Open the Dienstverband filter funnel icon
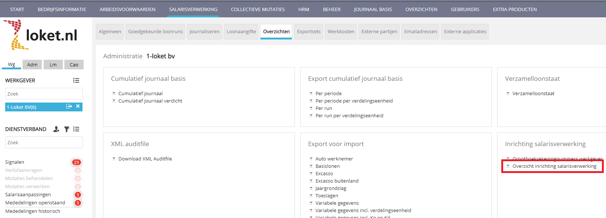 [67, 129]
